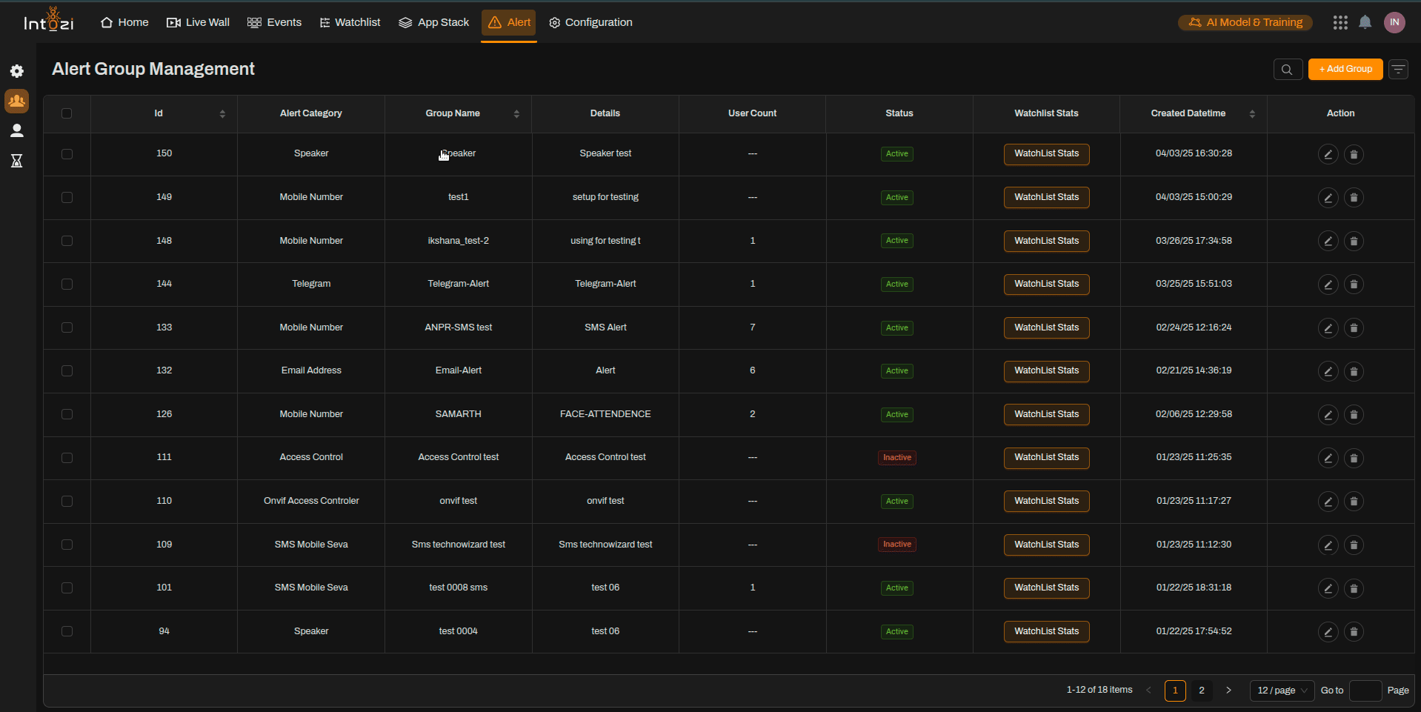1421x712 pixels.
Task: Select the alert groups icon in sidebar
Action: pyautogui.click(x=16, y=101)
